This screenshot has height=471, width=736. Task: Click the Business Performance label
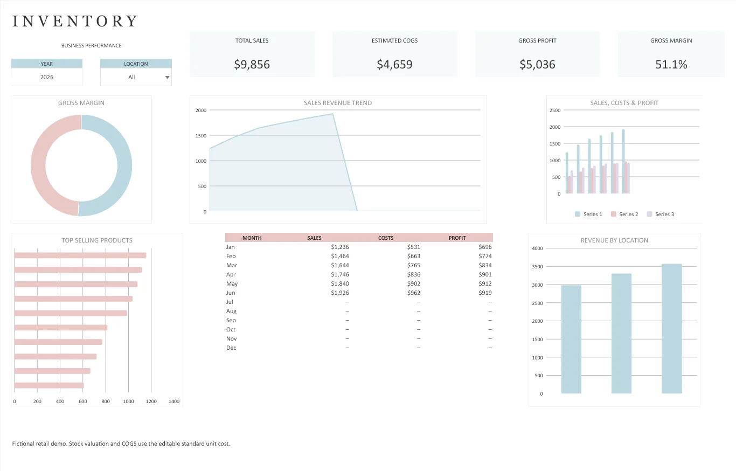coord(91,46)
